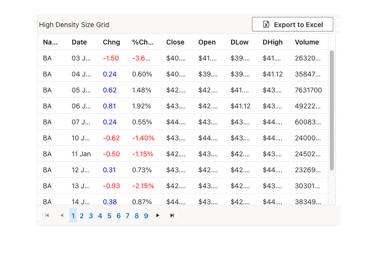
Task: Select the 11 Jan date cell
Action: 81,154
